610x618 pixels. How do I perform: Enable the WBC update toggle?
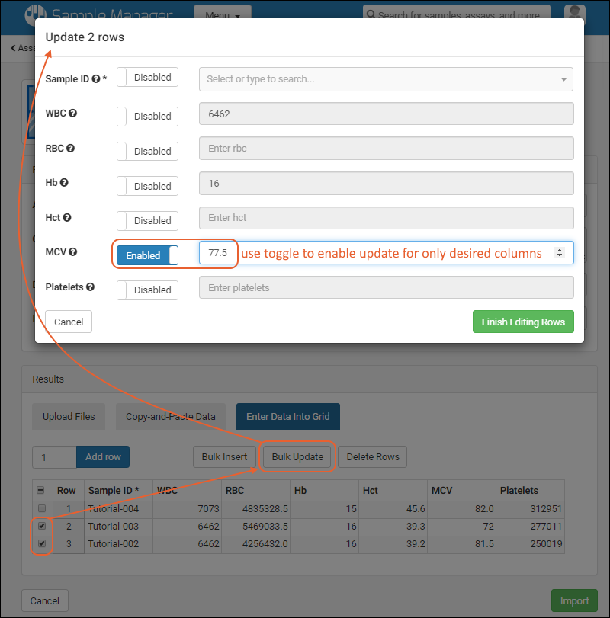[x=148, y=116]
